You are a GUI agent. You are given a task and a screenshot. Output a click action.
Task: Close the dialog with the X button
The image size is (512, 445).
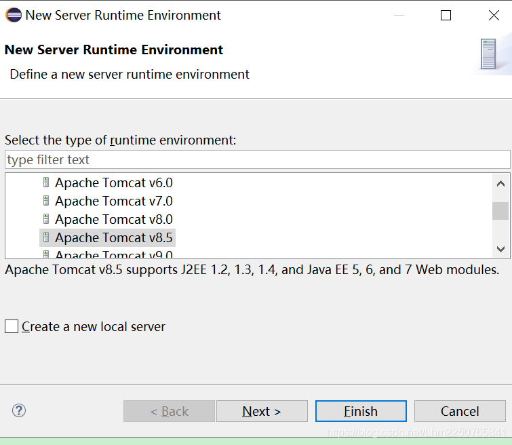click(x=494, y=15)
